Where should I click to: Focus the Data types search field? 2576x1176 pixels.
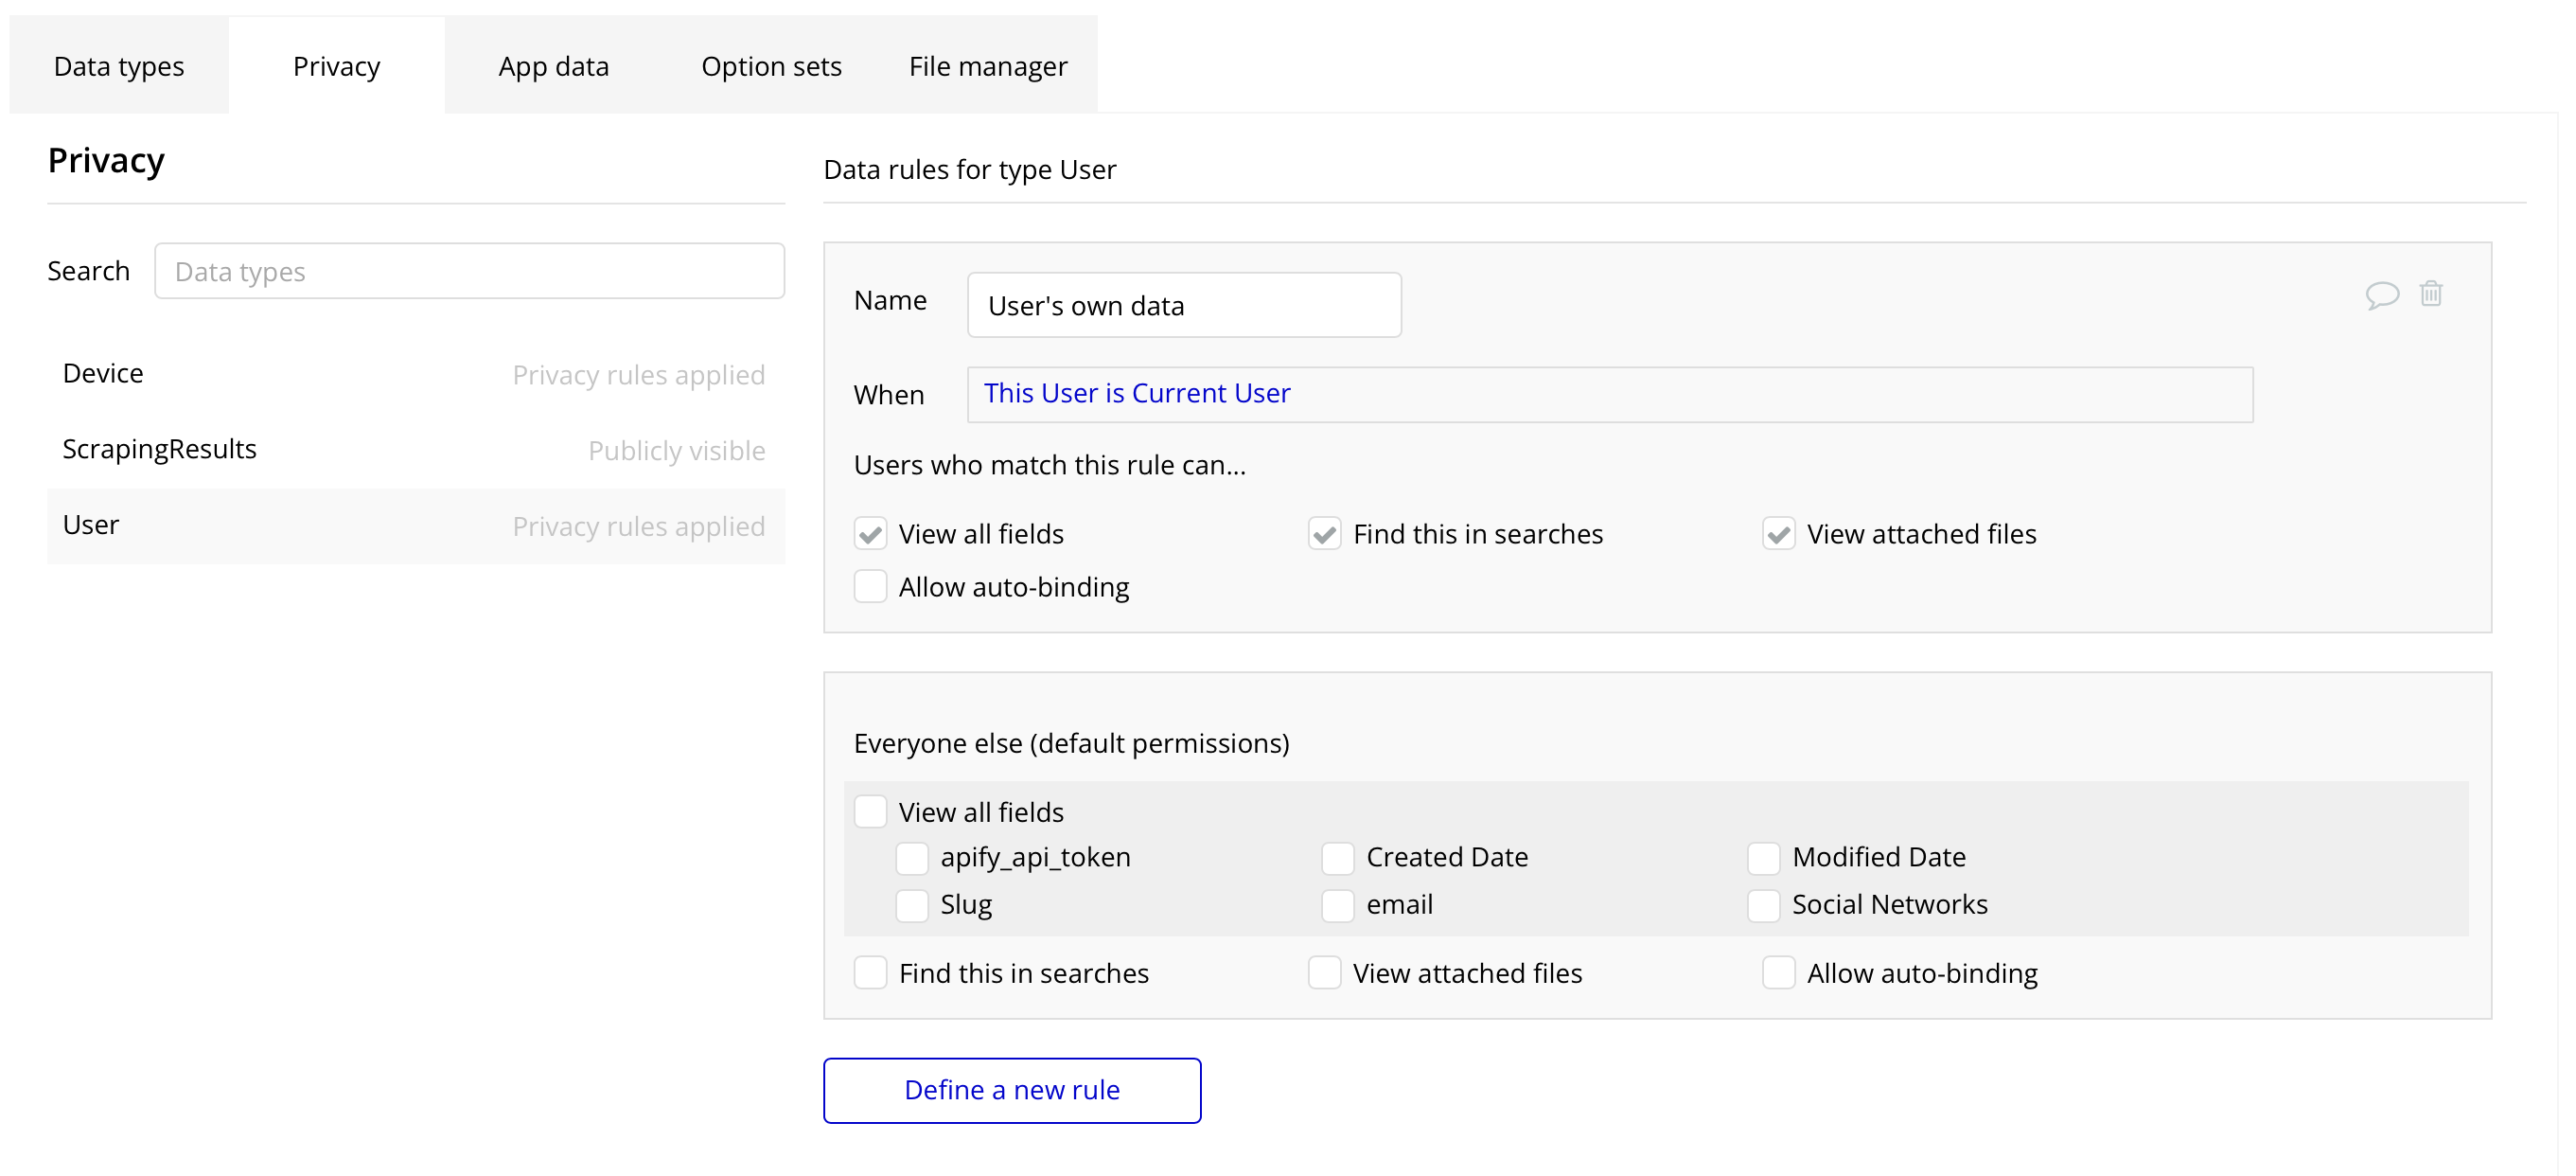[x=469, y=271]
